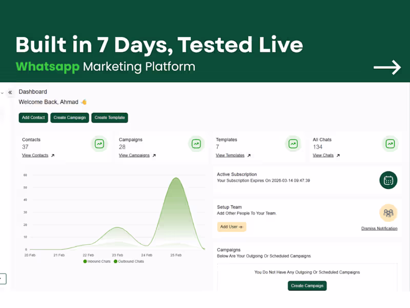Click the Templates trend graph icon
Image resolution: width=410 pixels, height=308 pixels.
pyautogui.click(x=293, y=144)
